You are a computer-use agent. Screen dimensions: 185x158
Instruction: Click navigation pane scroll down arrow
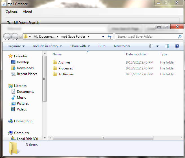pyautogui.click(x=45, y=138)
